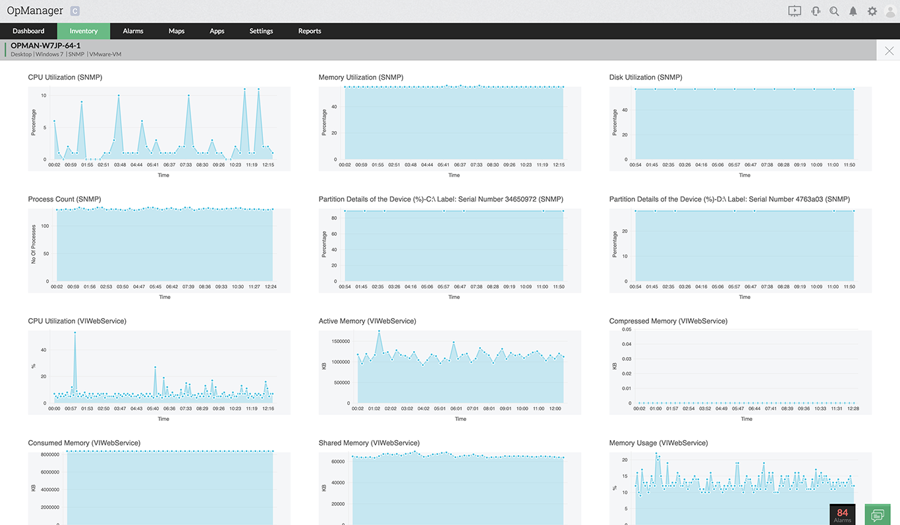Open the notifications bell icon
This screenshot has height=525, width=900.
coord(853,11)
